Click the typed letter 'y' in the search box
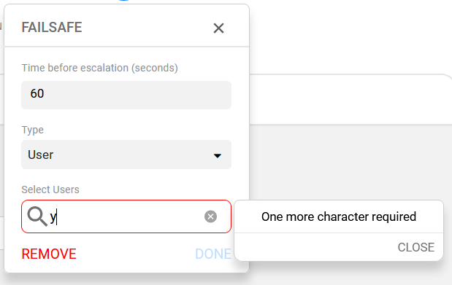Screen dimensions: 452x285 53,216
